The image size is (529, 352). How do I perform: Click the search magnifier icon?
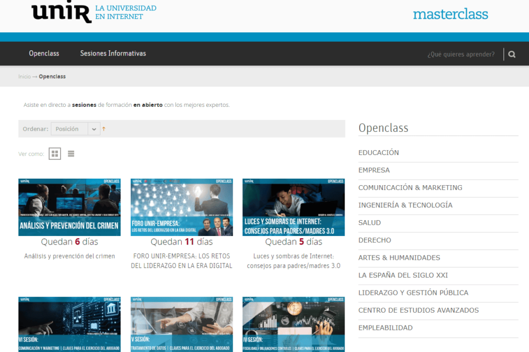click(x=512, y=54)
